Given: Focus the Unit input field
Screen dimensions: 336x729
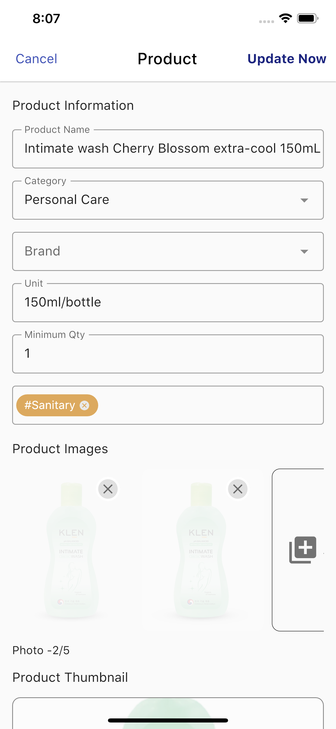Looking at the screenshot, I should 168,302.
